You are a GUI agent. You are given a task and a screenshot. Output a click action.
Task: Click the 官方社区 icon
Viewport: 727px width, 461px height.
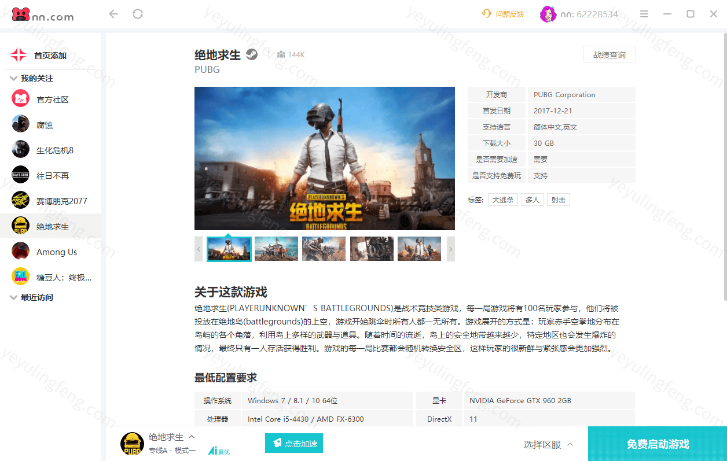pos(20,99)
